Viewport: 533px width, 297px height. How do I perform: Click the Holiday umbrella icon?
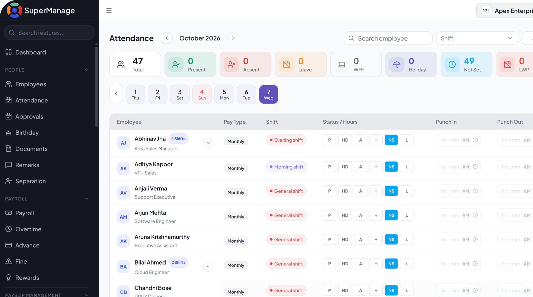coord(397,64)
